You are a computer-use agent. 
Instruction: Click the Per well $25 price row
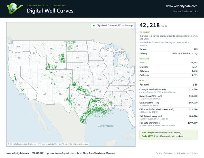point(168,85)
